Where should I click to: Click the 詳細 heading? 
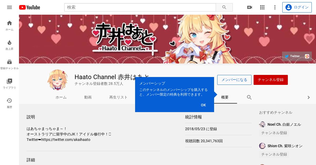coord(31,160)
